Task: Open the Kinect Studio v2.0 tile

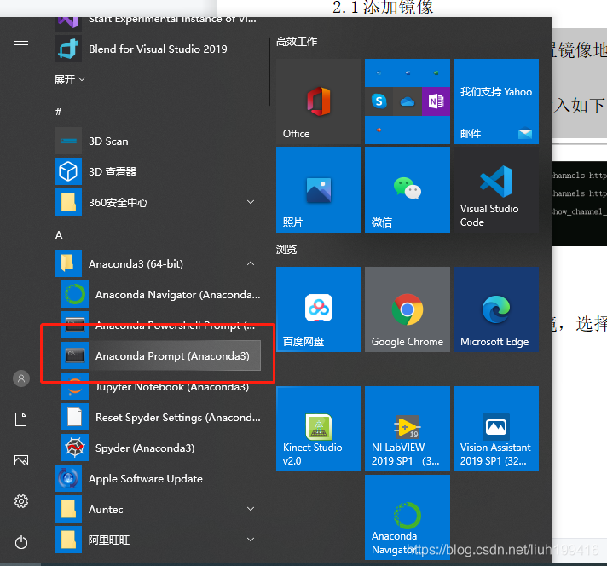Action: click(319, 429)
